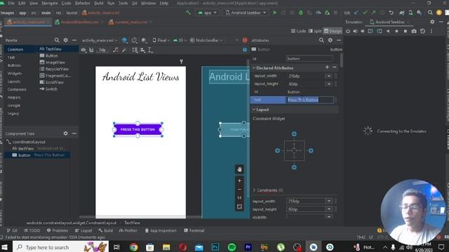Collapse the Layout section

tap(254, 110)
